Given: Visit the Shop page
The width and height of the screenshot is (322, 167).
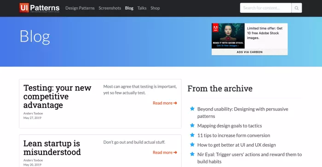Looking at the screenshot, I should [x=155, y=8].
